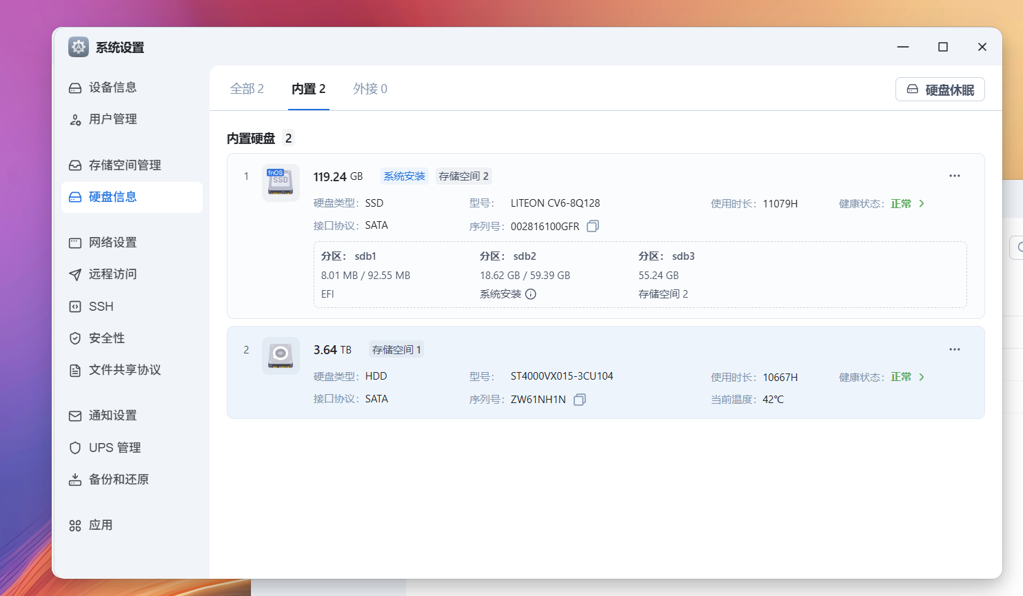Switch to the 外接 0 tab

click(370, 89)
